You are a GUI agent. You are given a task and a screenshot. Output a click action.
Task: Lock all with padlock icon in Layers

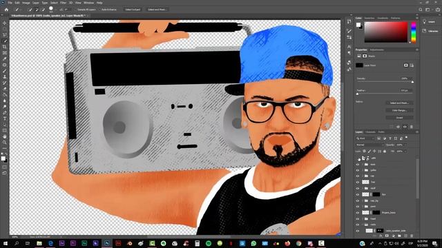[x=385, y=152]
